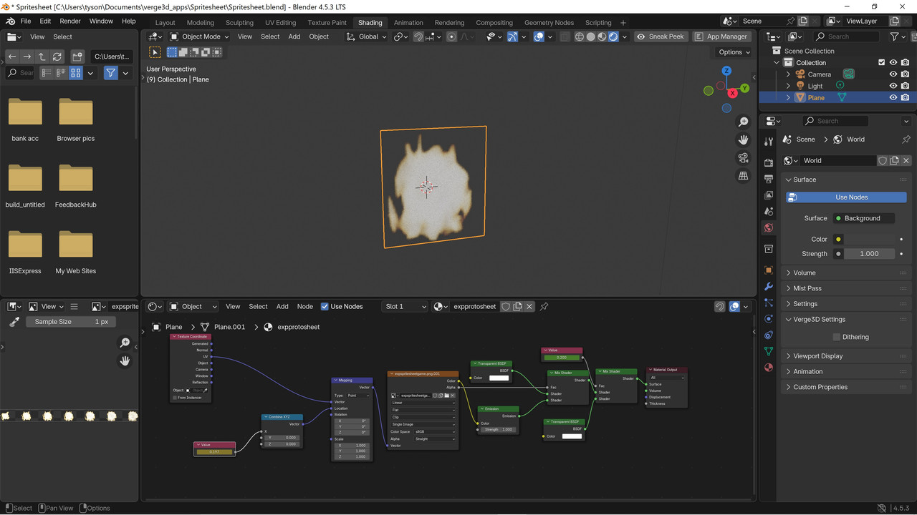Click the world Strength value slider
Screen dimensions: 917x515
pos(869,254)
